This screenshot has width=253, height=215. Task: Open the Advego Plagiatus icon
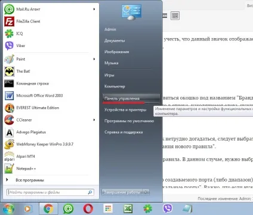pos(9,132)
